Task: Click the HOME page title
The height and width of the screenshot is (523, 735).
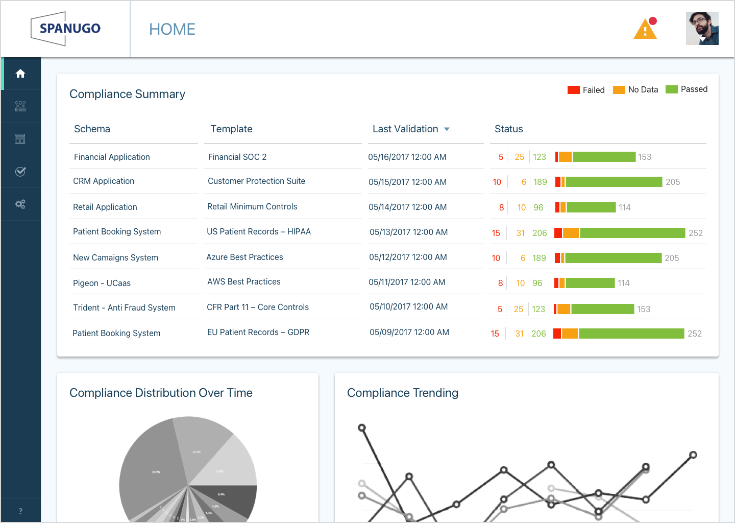Action: click(x=172, y=29)
